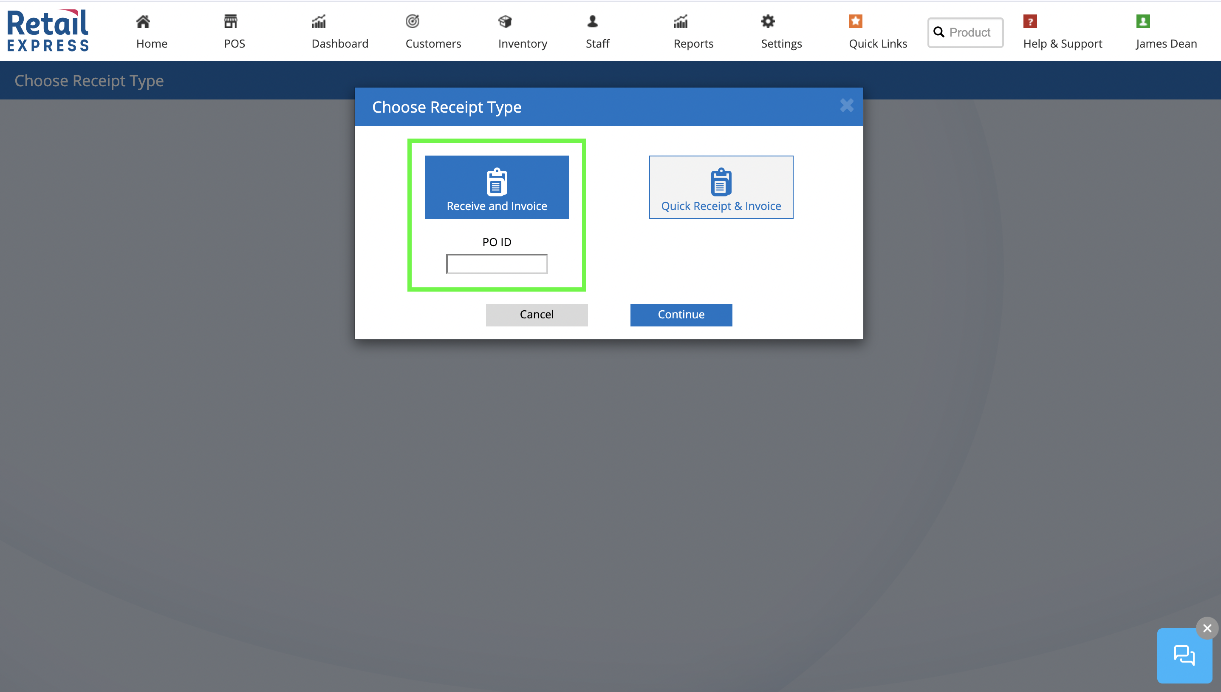Open the James Dean account menu
1221x692 pixels.
tap(1166, 44)
